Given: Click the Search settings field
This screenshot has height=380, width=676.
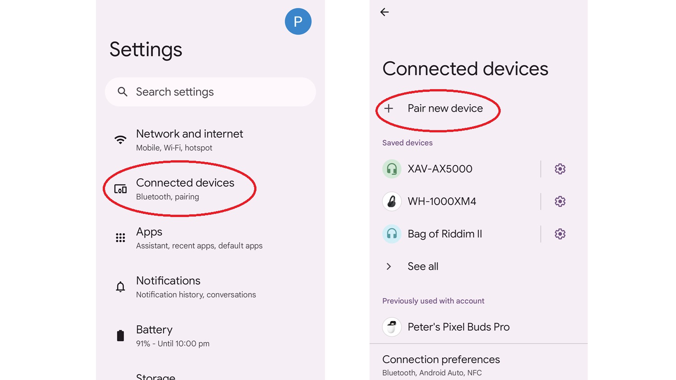Looking at the screenshot, I should tap(210, 92).
